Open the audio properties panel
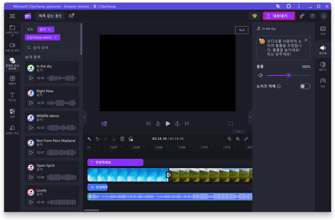Viewport: 335px width, 220px height. 323,50
